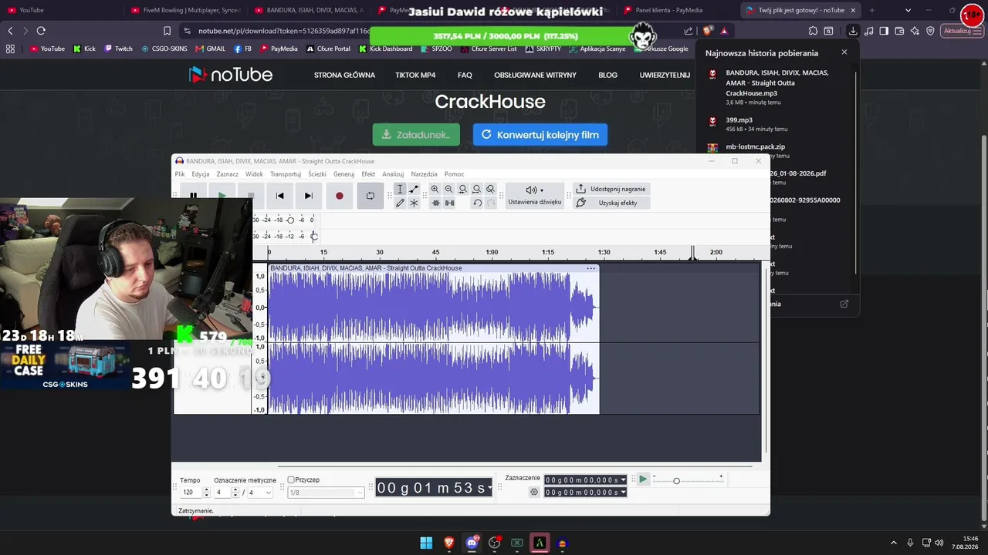The width and height of the screenshot is (988, 555).
Task: Bookmark this page icon in address bar
Action: (x=167, y=31)
